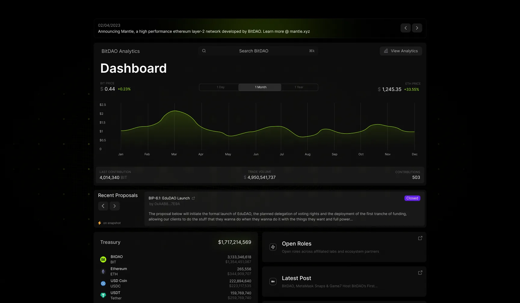Click the View Analytics button
Viewport: 520px width, 303px height.
[401, 51]
